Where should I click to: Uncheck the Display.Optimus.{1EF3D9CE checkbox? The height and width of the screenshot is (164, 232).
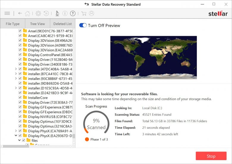[x=20, y=121]
